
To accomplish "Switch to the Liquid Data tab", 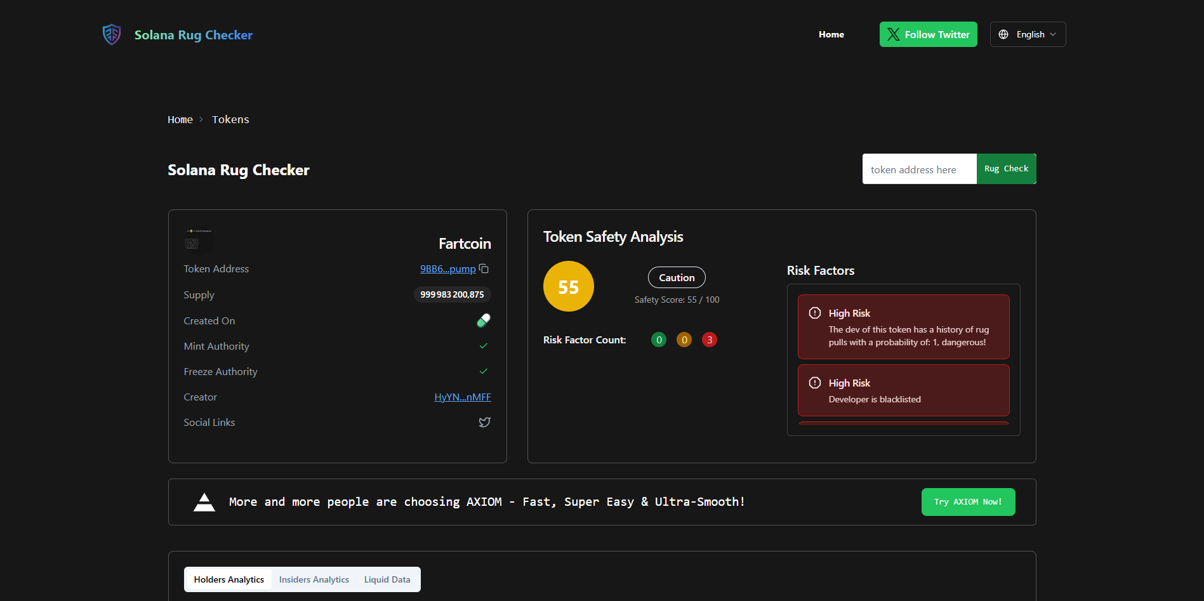I will coord(387,579).
